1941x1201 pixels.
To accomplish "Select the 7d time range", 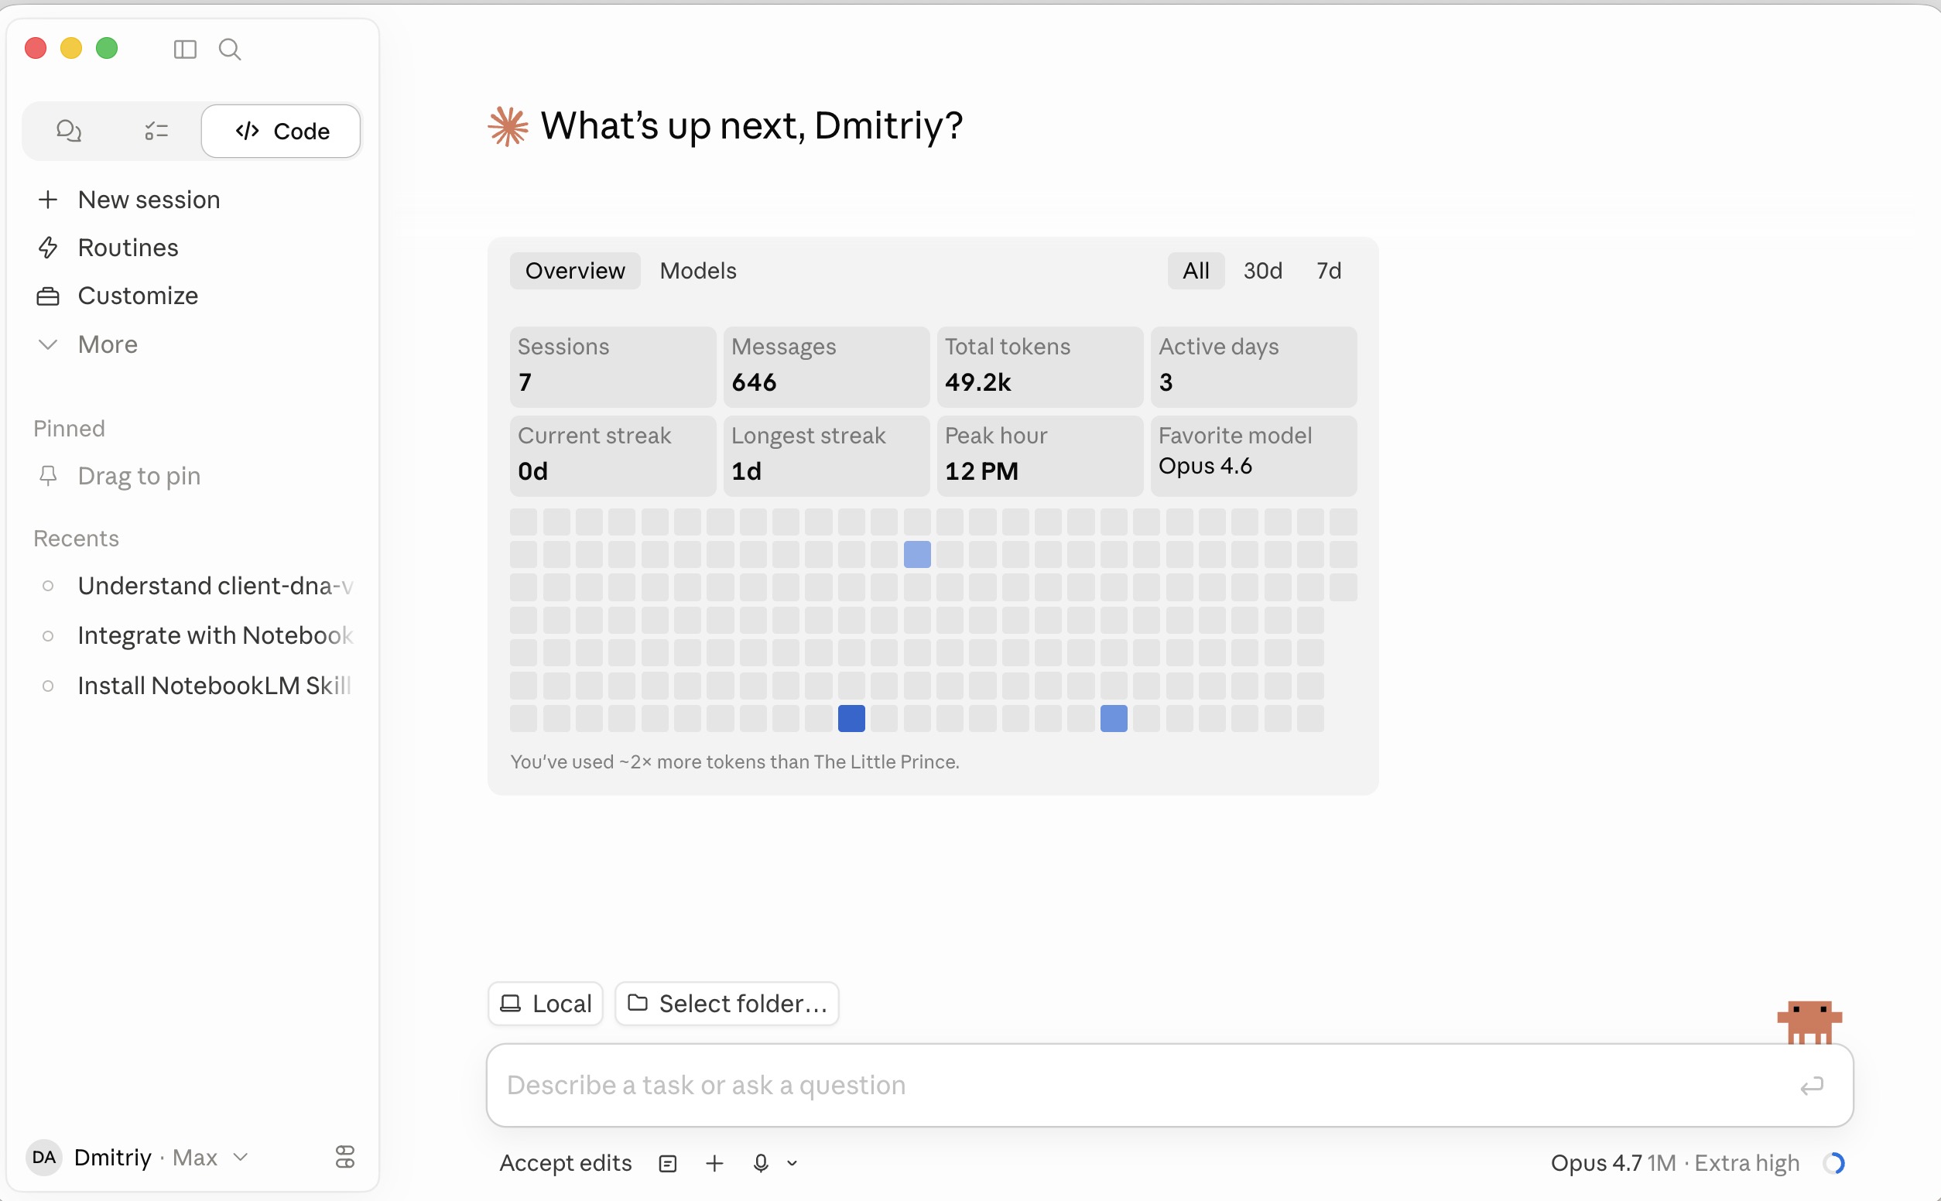I will point(1329,271).
